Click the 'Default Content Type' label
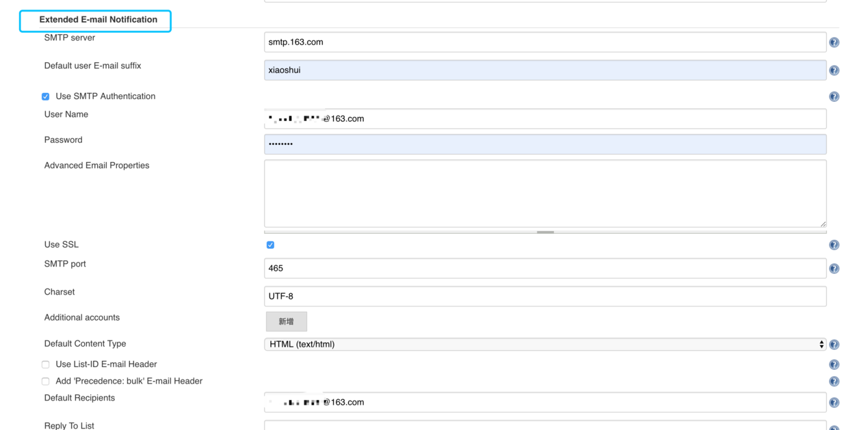Viewport: 848px width, 430px height. (x=85, y=344)
